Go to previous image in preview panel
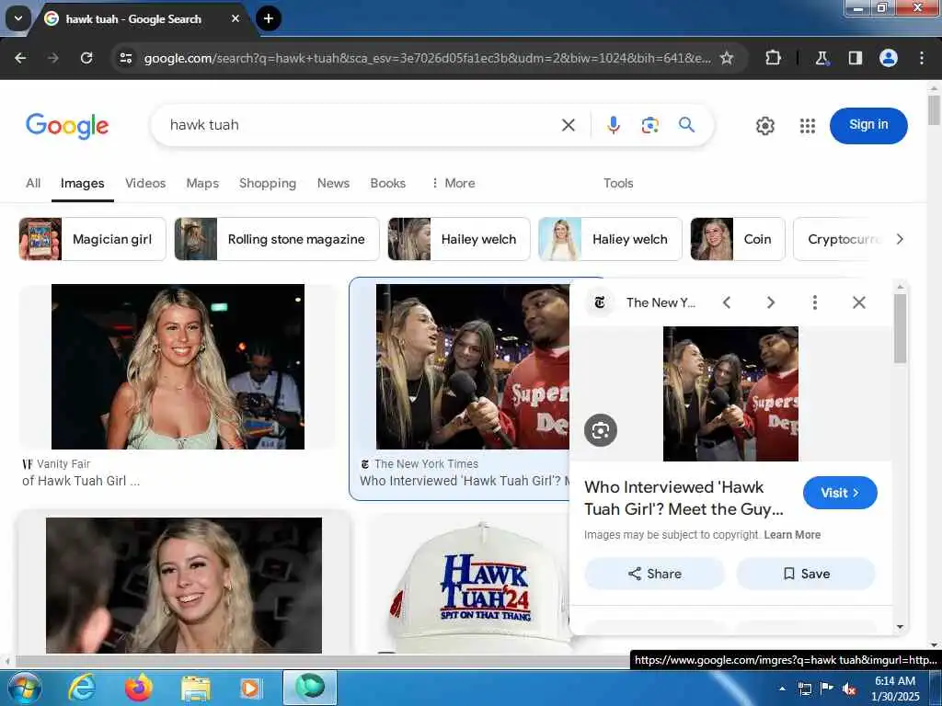Screen dimensions: 942x706 point(727,302)
